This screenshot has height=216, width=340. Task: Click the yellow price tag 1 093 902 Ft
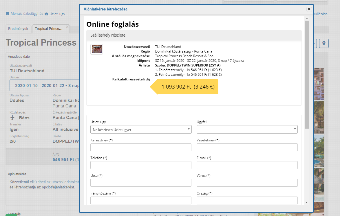pos(184,87)
